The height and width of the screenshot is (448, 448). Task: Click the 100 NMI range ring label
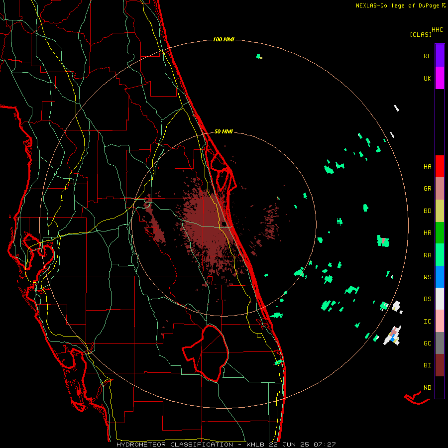tap(224, 39)
